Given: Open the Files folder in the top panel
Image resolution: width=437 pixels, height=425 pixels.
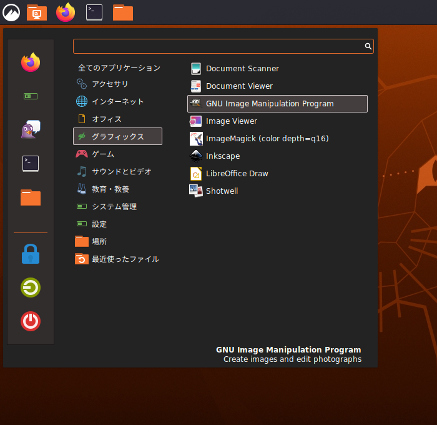Looking at the screenshot, I should click(x=123, y=12).
